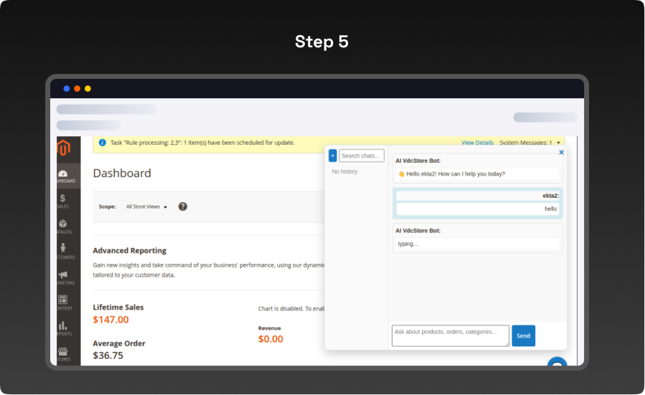Close the chat window with X

point(561,152)
